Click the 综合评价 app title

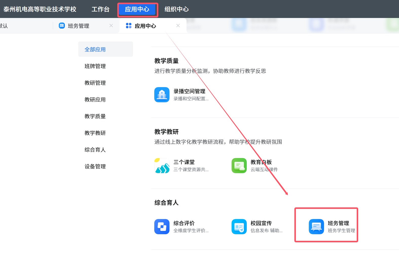(x=184, y=223)
